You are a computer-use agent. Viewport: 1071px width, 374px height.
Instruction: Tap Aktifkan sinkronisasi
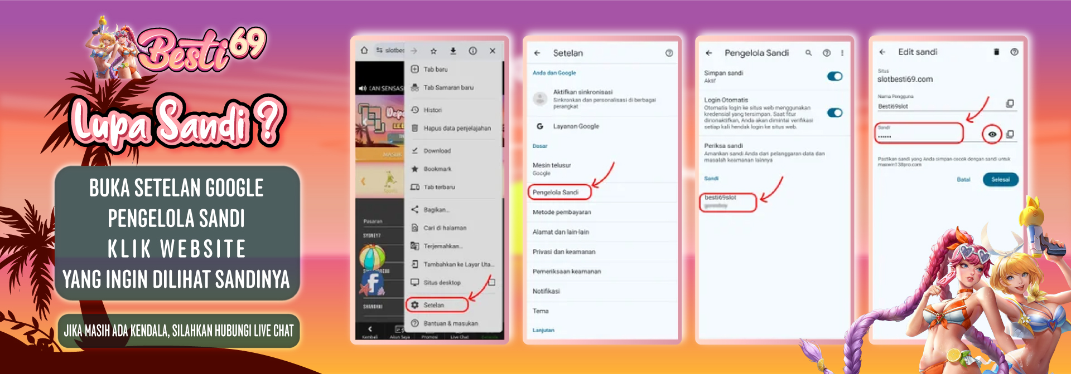(x=602, y=99)
